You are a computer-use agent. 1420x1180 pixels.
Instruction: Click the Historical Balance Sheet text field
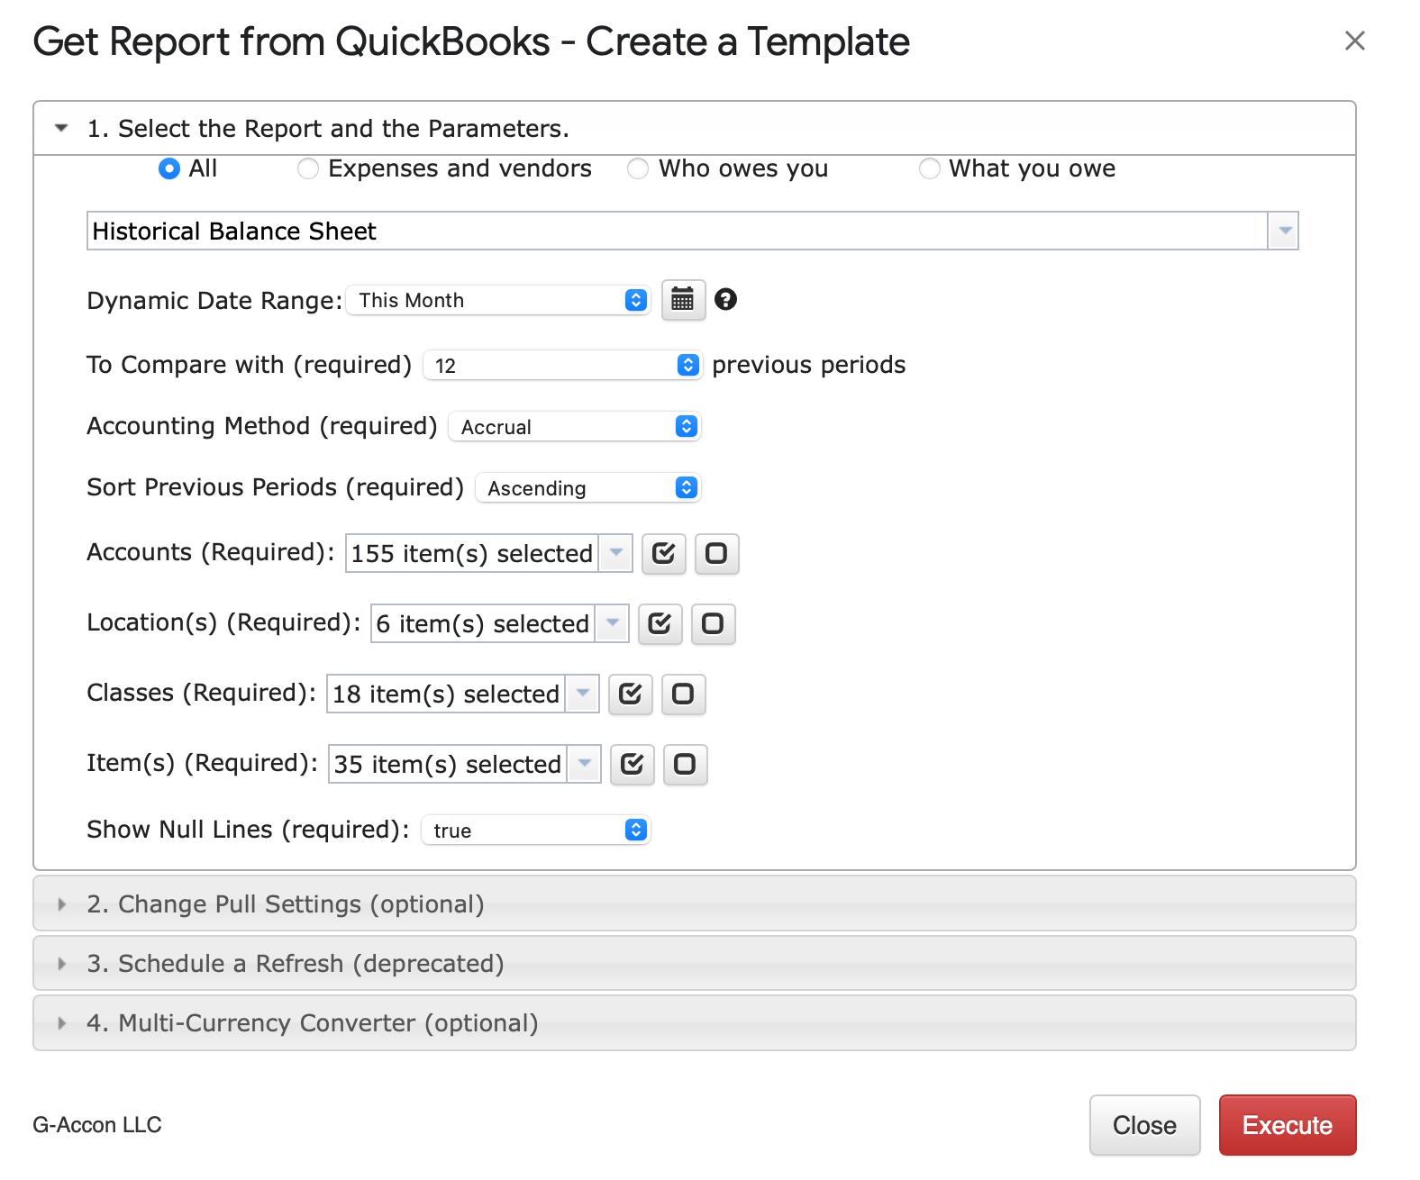click(x=678, y=231)
